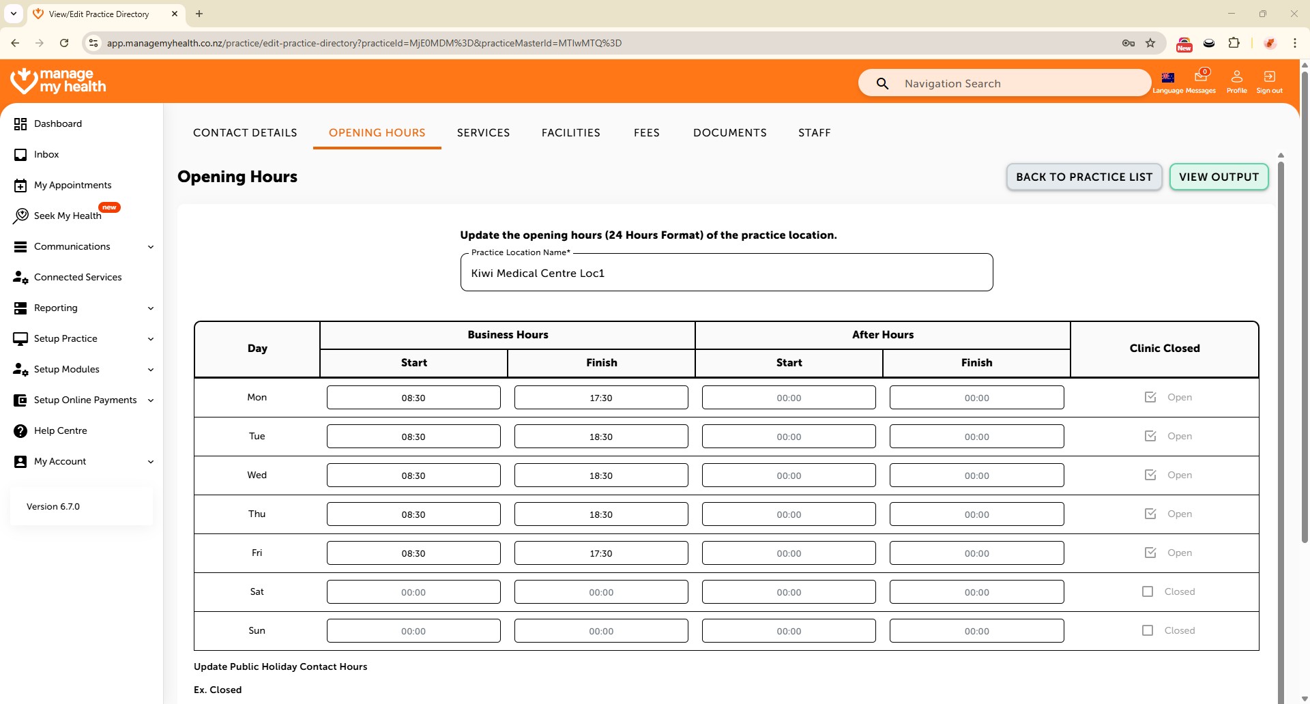
Task: Open the Messages envelope icon
Action: (x=1200, y=76)
